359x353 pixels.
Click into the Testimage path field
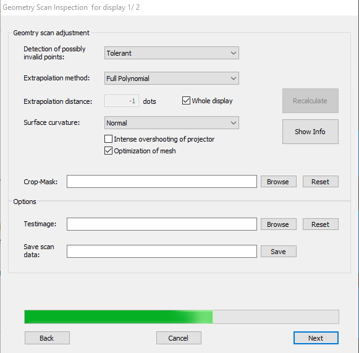click(x=162, y=224)
